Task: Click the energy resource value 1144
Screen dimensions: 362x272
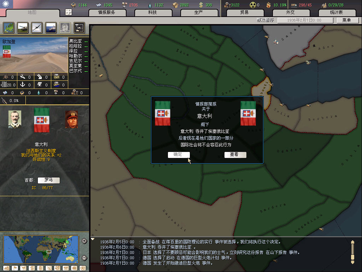Action: 83,5
